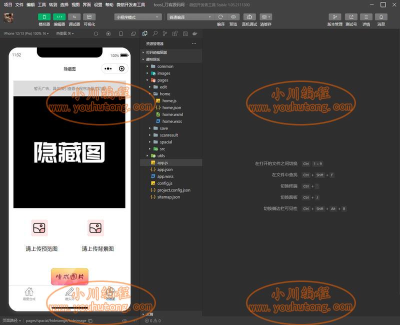Click the user avatar thumbnail
Screen dimensions: 400x325
8,18
